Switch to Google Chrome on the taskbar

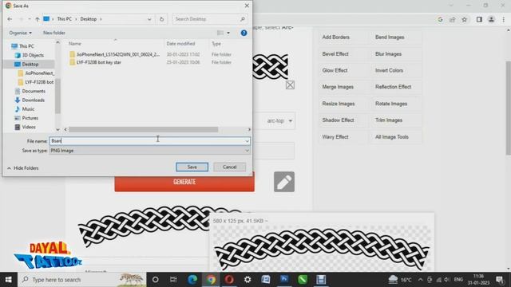[211, 280]
